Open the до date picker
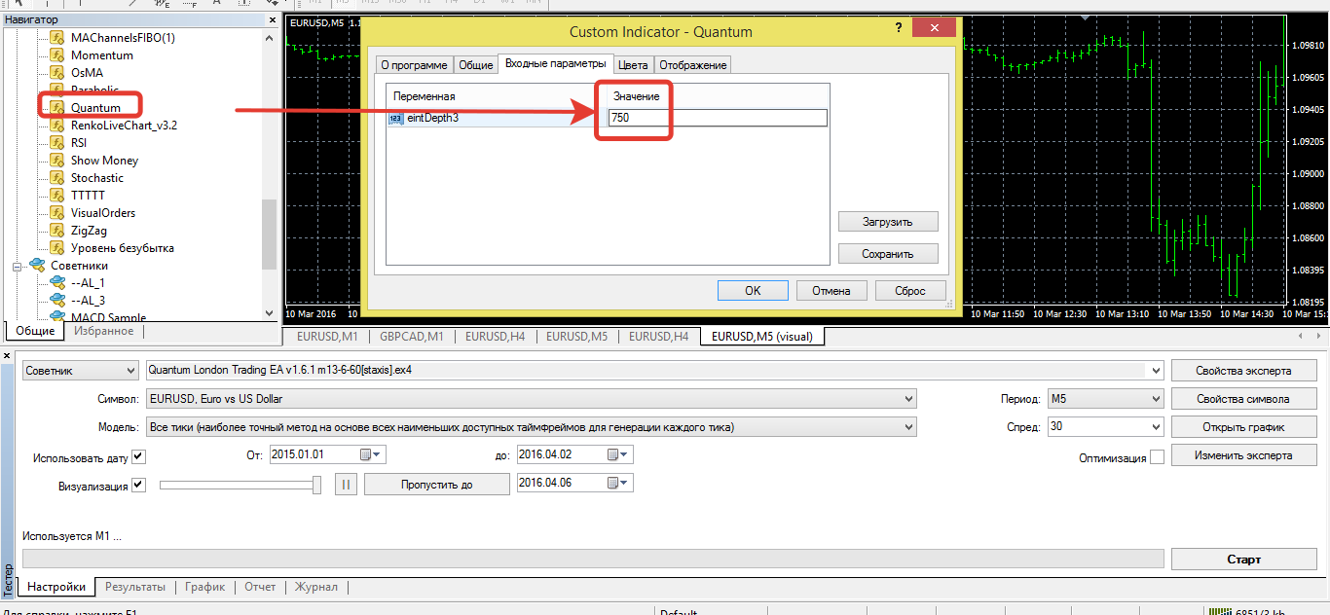The image size is (1330, 615). [619, 454]
